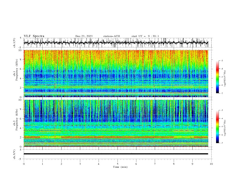Click the "10" kHz tick on ch.1 frequency axis

(x=20, y=50)
